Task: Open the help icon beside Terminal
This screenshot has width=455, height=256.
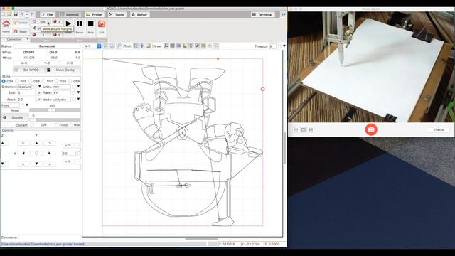Action: pyautogui.click(x=283, y=14)
